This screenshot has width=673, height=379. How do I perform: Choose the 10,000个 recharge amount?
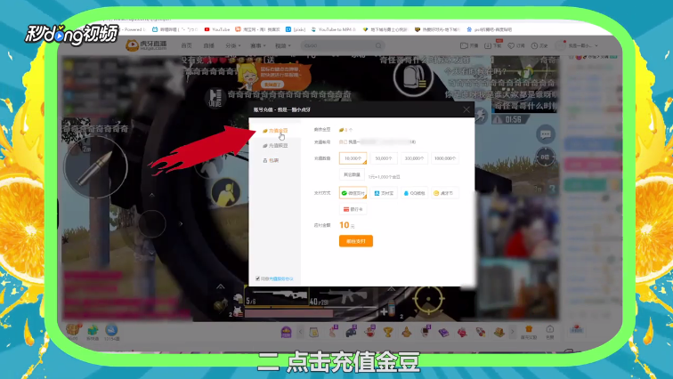coord(353,158)
